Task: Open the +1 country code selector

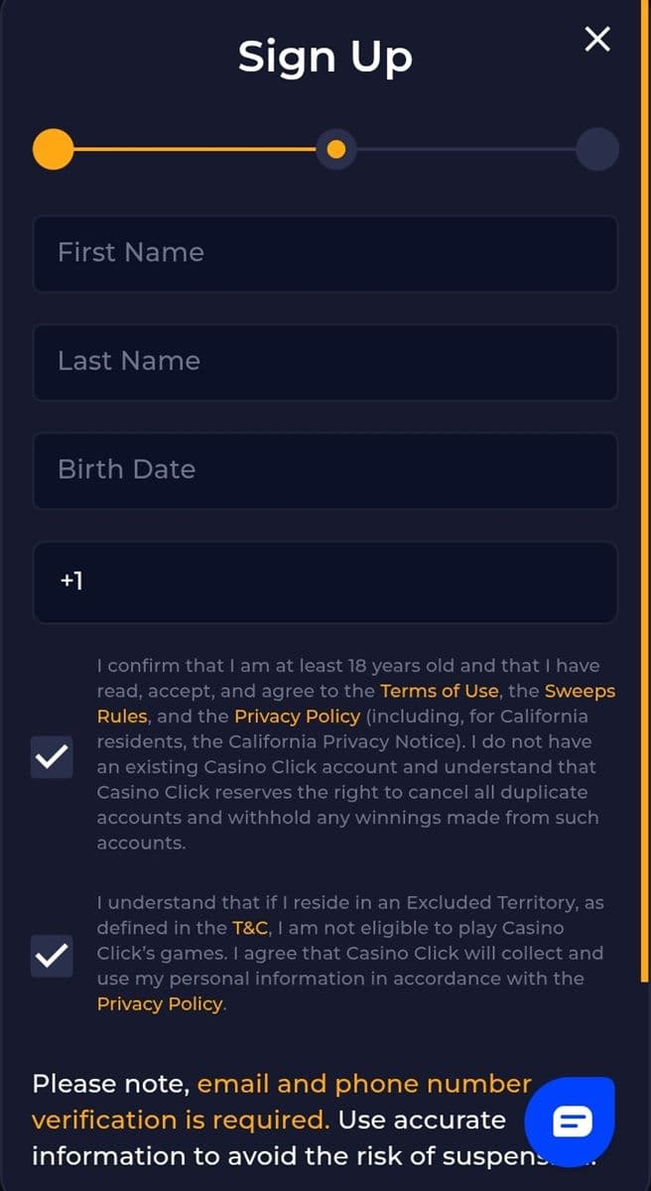Action: coord(70,582)
